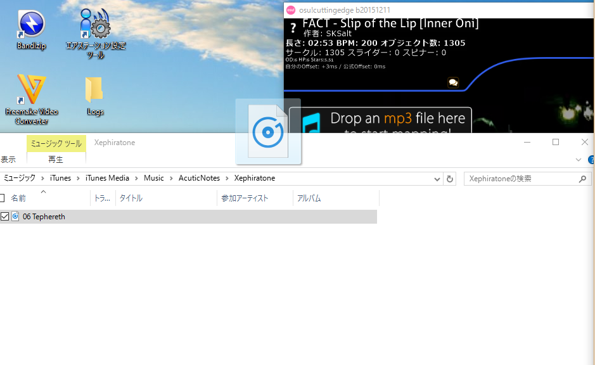Open the エアステーション設定ツール desktop shortcut
This screenshot has height=365, width=595.
pos(95,34)
